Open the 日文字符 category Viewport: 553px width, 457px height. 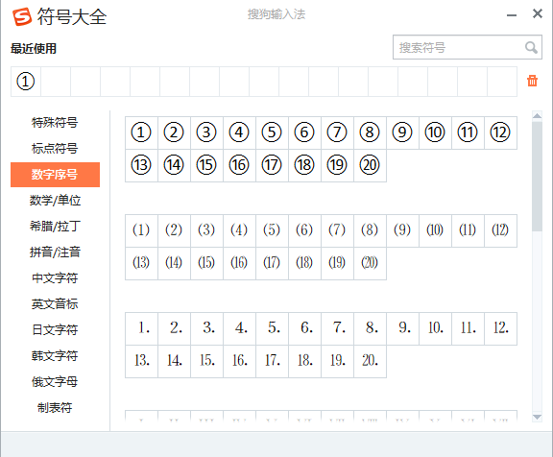55,329
